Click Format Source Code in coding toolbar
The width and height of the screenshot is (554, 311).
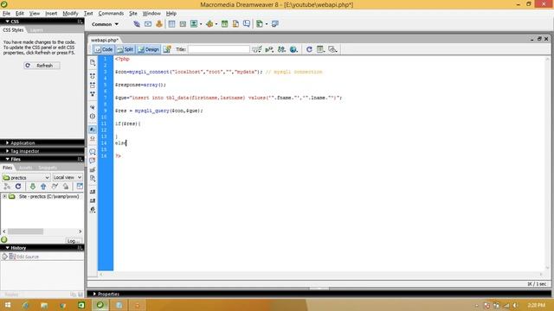[x=93, y=210]
